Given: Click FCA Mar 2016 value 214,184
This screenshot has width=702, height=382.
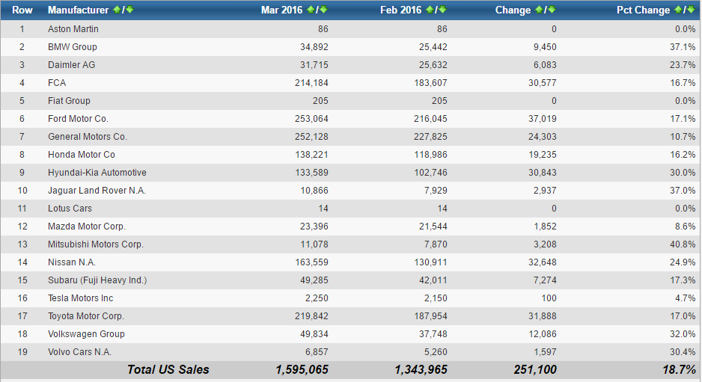Looking at the screenshot, I should coord(311,83).
